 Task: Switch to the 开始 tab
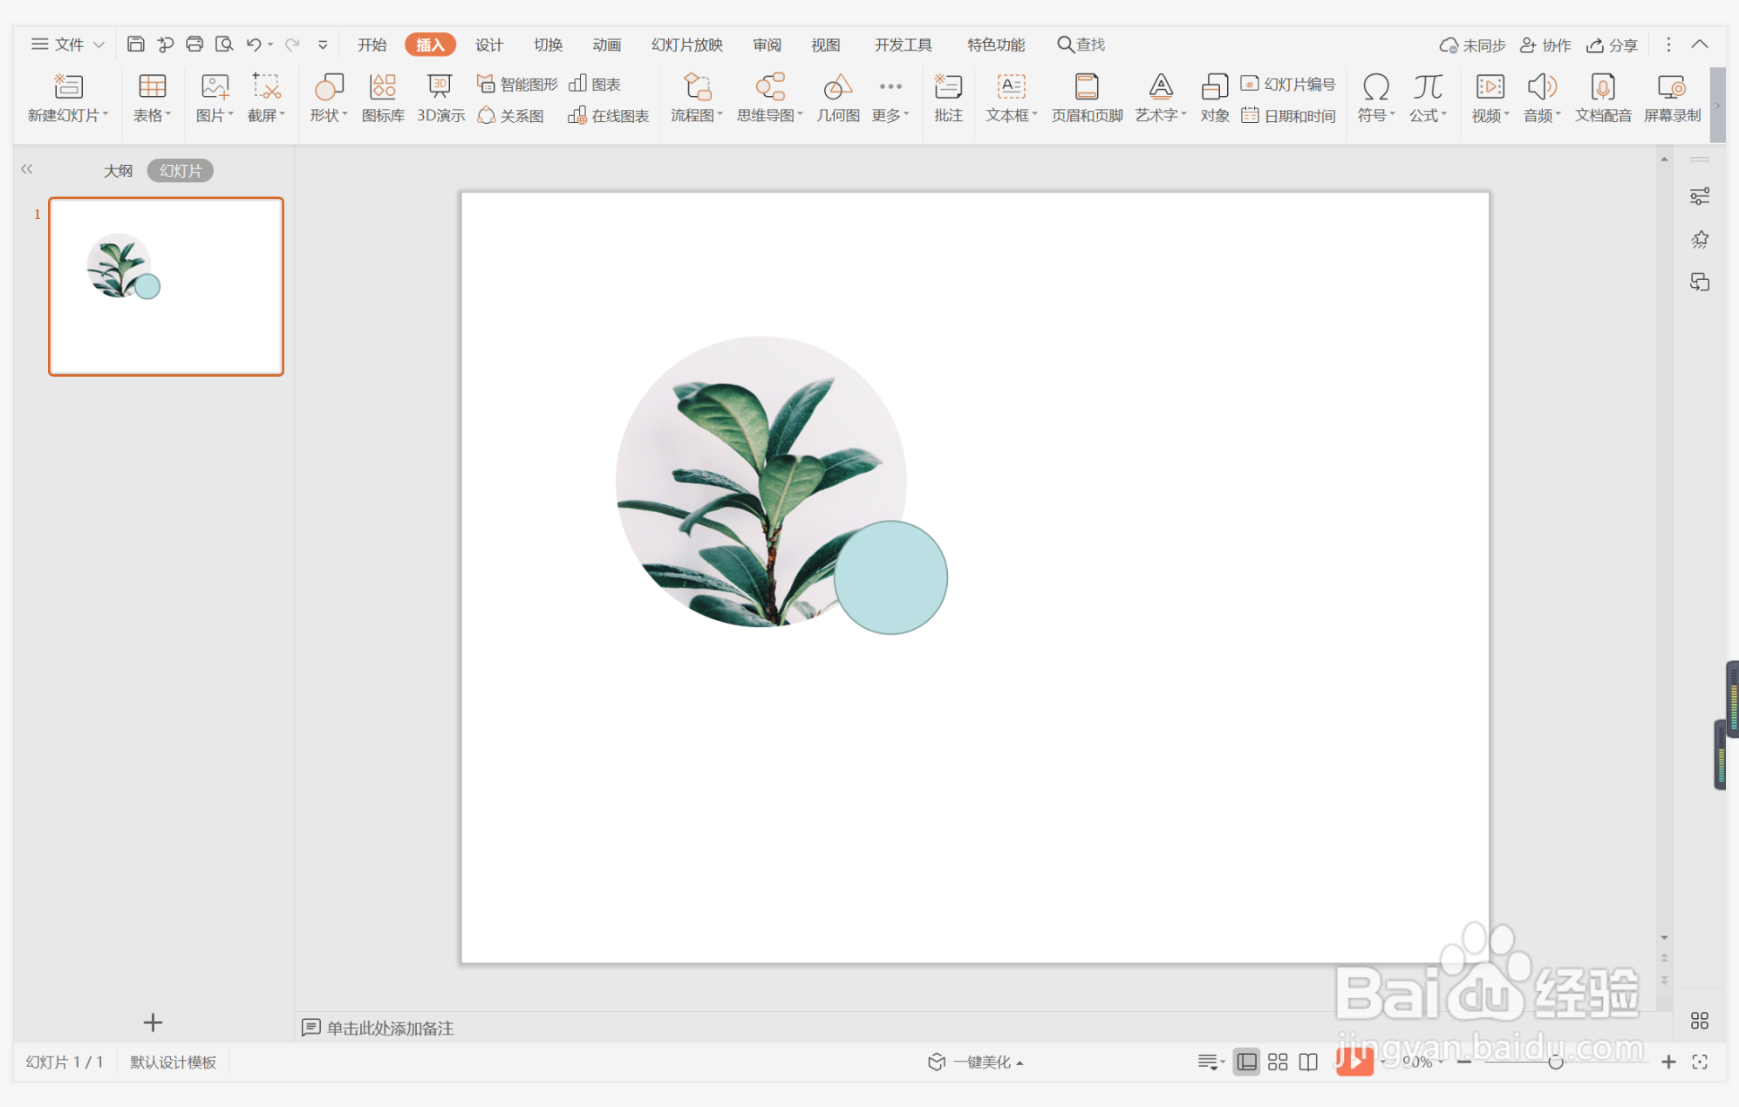[372, 44]
